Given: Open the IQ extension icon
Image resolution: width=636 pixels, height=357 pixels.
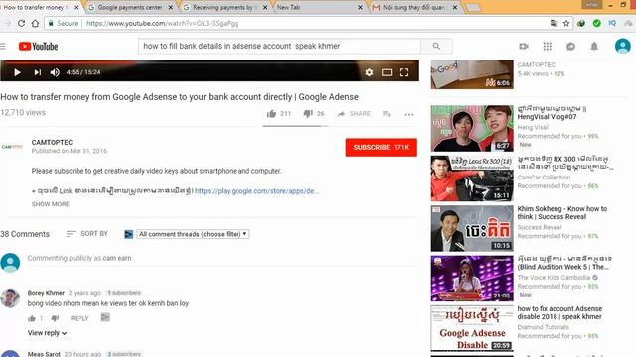Looking at the screenshot, I should [612, 23].
